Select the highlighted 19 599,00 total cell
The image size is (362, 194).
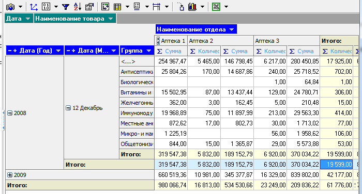coord(336,165)
